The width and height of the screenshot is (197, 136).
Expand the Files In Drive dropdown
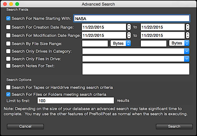pyautogui.click(x=136, y=59)
